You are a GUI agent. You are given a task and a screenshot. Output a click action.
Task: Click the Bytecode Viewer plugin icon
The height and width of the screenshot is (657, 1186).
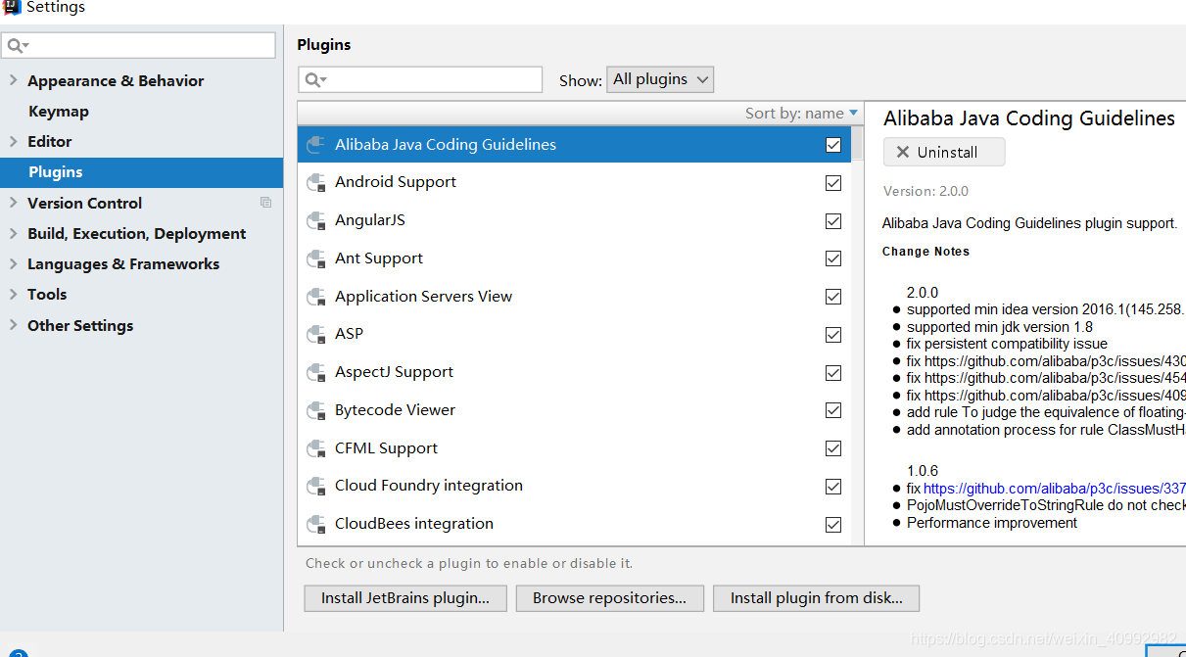pyautogui.click(x=315, y=410)
